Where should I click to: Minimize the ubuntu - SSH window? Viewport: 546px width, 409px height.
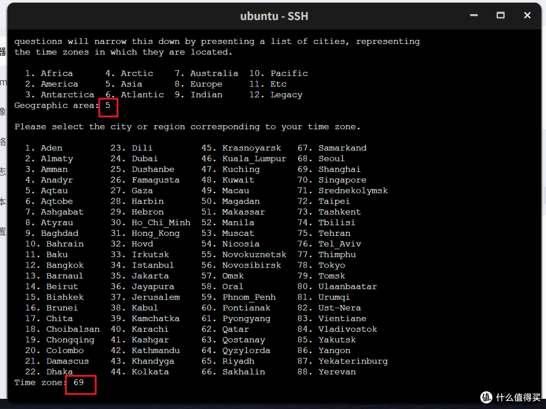[x=474, y=16]
